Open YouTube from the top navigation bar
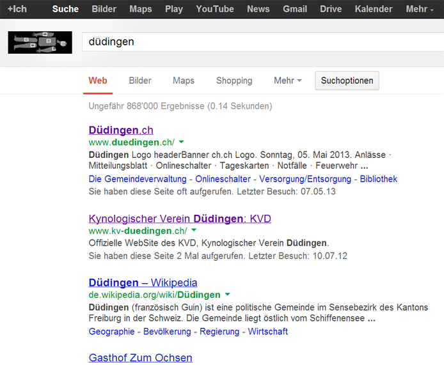444x365 pixels. click(215, 9)
